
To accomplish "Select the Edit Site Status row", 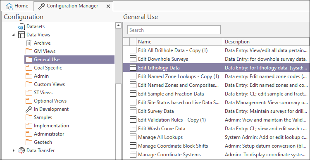I will [217, 103].
